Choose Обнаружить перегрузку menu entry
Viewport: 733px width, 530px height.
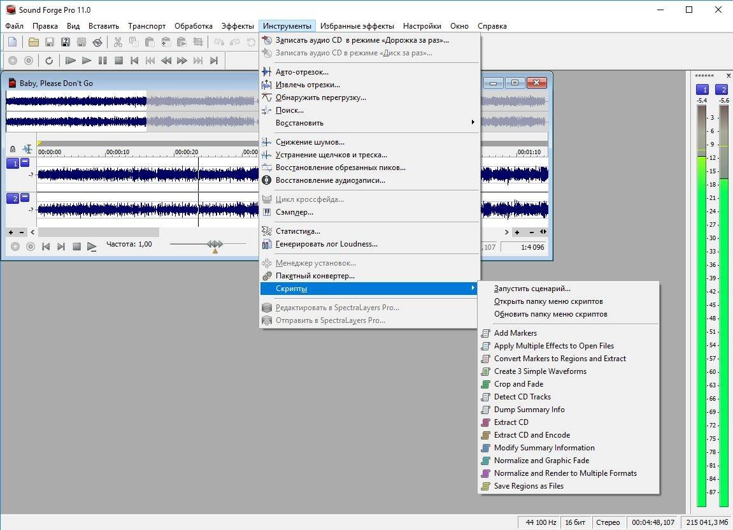click(370, 97)
